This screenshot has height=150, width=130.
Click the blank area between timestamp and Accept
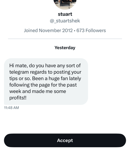pyautogui.click(x=65, y=121)
